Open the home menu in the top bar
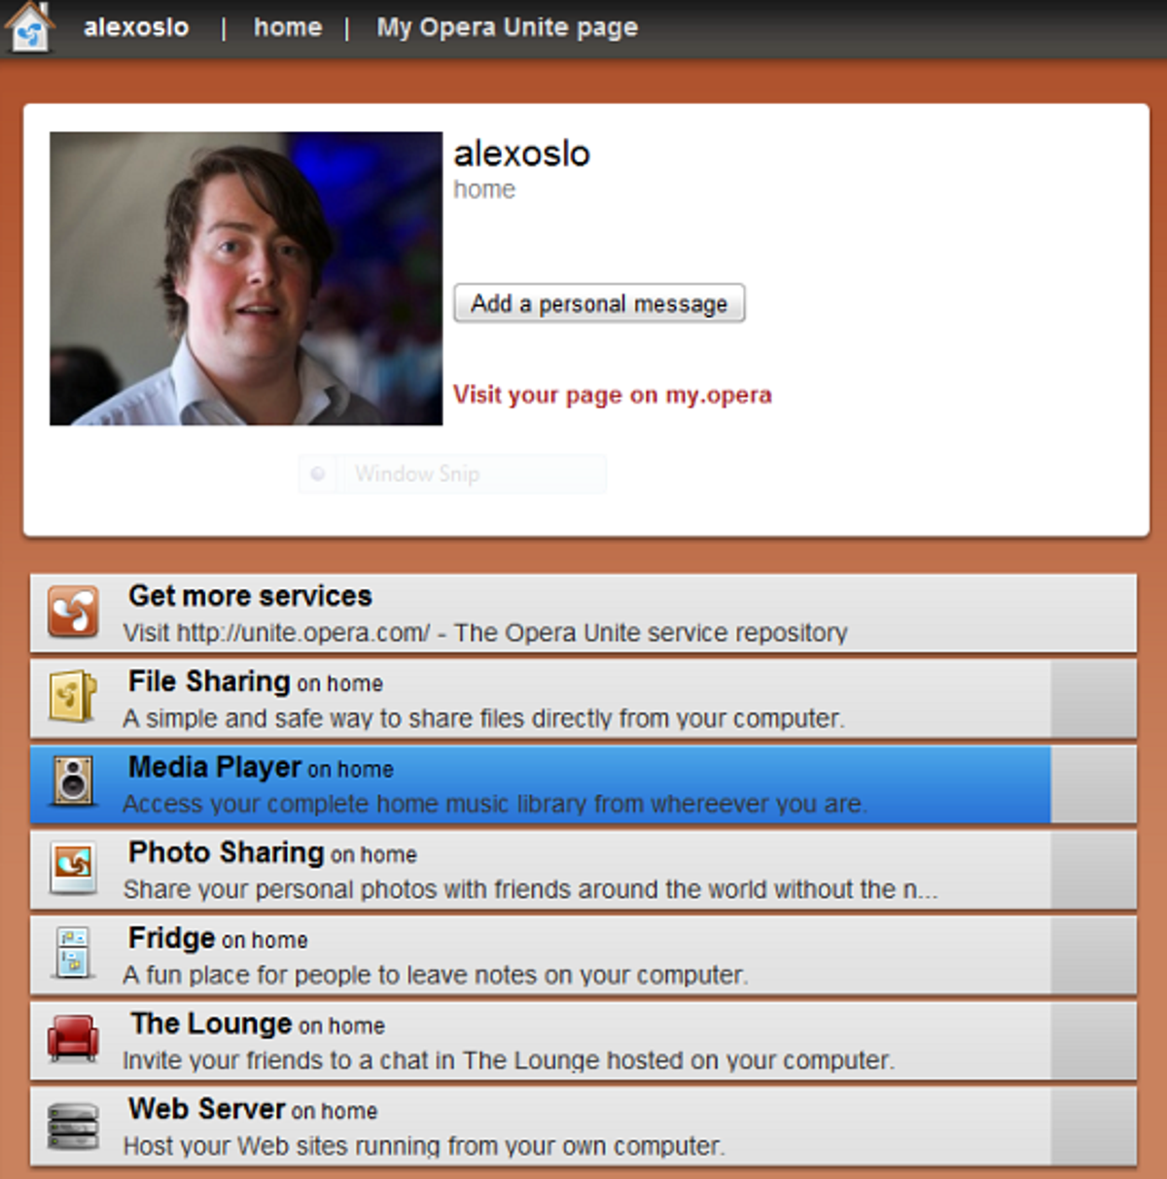Viewport: 1167px width, 1179px height. coord(287,26)
